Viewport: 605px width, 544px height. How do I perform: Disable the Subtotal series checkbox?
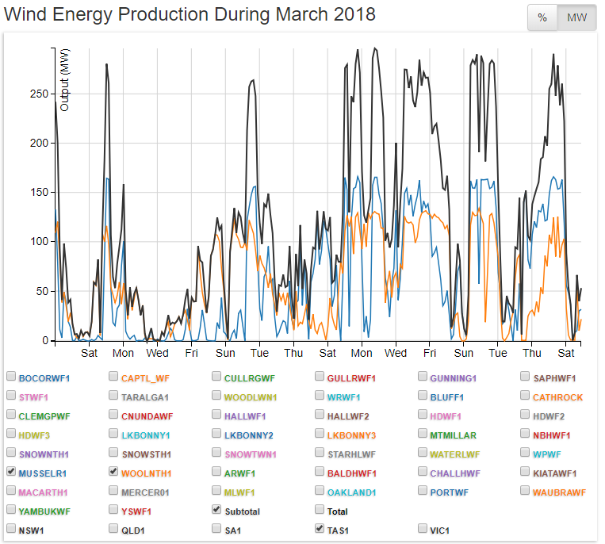click(217, 510)
